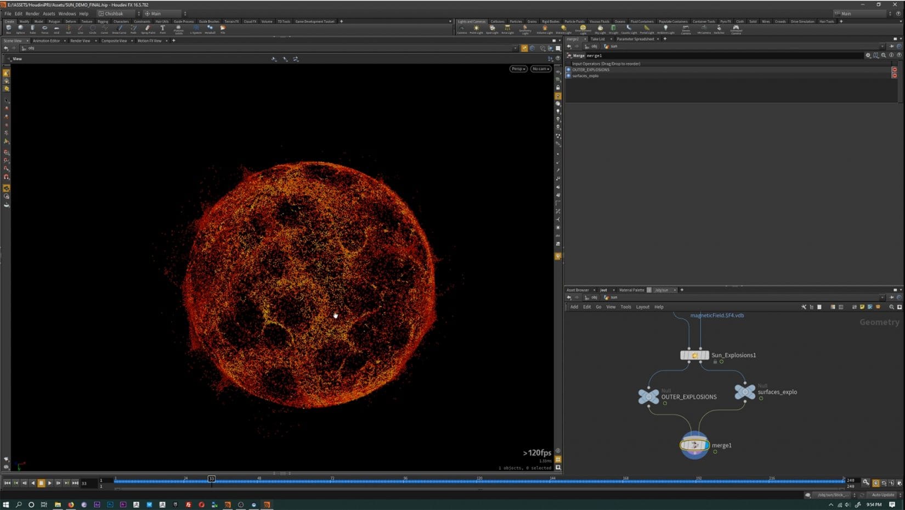The image size is (905, 510).
Task: Select the Sphere tool on the Create shelf
Action: [x=20, y=29]
